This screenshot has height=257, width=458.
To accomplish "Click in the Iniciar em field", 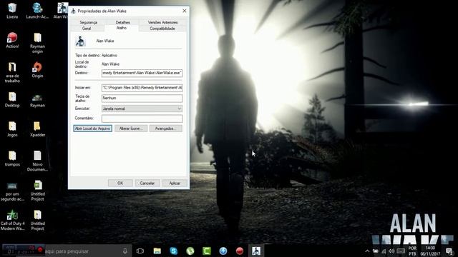I will [x=142, y=88].
